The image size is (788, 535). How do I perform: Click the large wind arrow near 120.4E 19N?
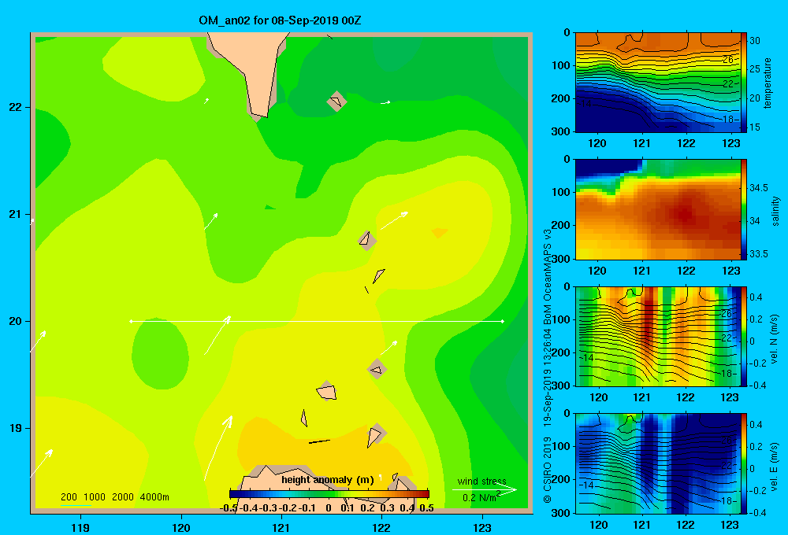pos(218,448)
